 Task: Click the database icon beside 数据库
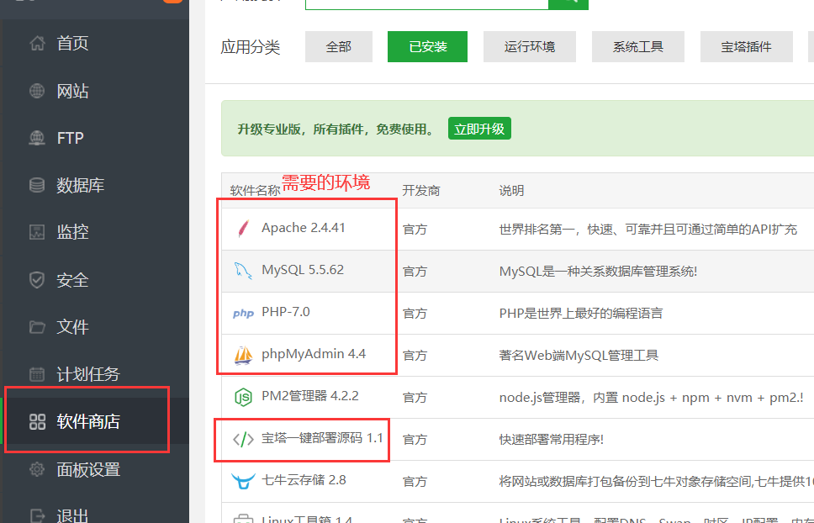pyautogui.click(x=37, y=185)
